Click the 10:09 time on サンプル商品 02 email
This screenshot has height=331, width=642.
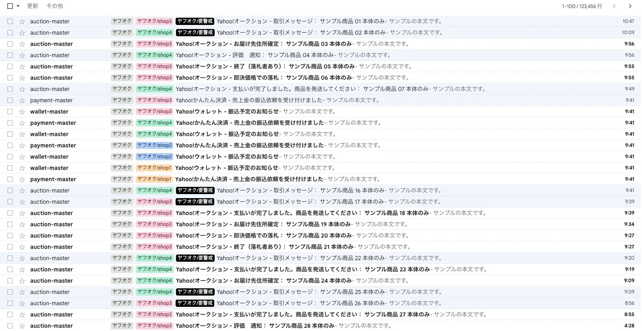628,33
